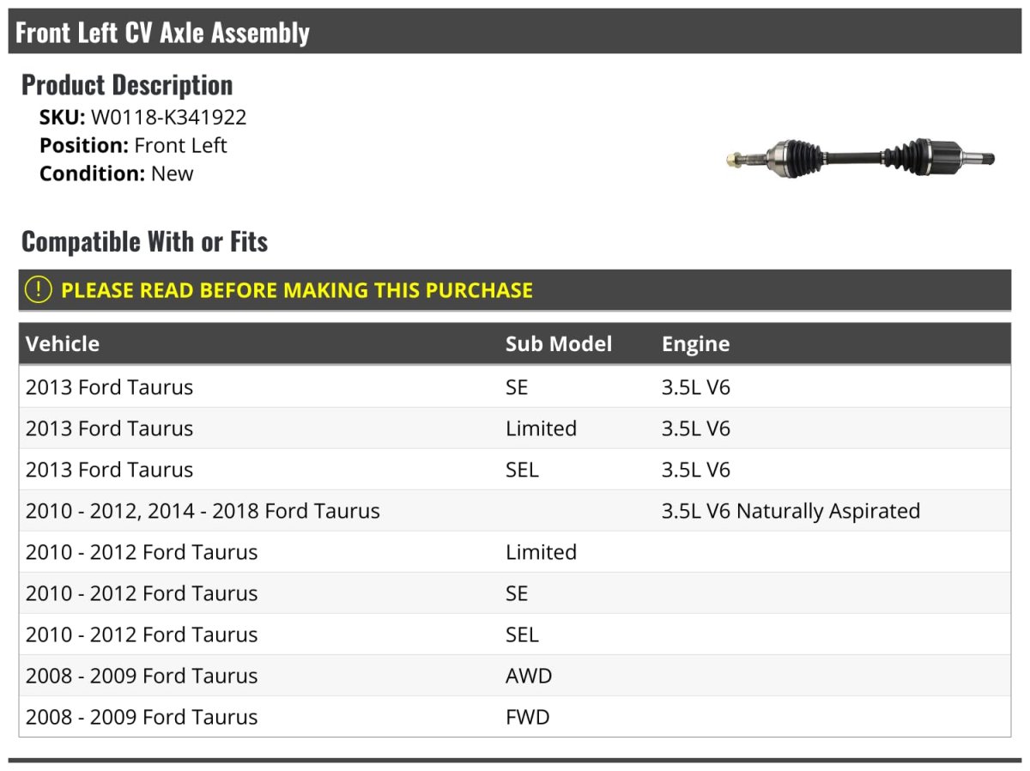Image resolution: width=1030 pixels, height=771 pixels.
Task: Select the 2010 - 2012 Taurus Limited row
Action: pyautogui.click(x=142, y=552)
